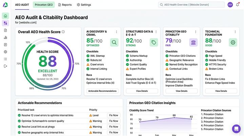Viewport: 244px width, 136px height.
Task: Click the Level priority warning icon
Action: (91, 115)
